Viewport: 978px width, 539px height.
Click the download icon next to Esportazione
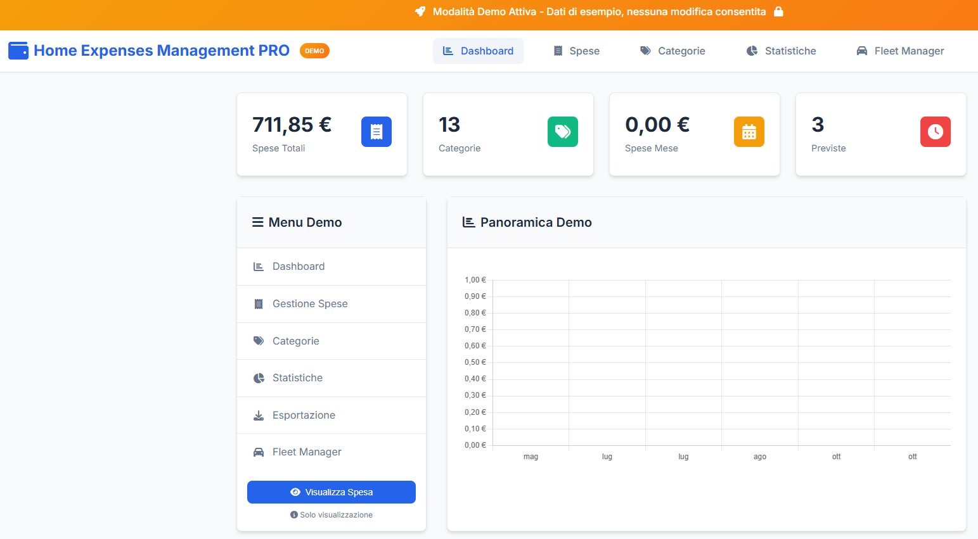tap(259, 415)
